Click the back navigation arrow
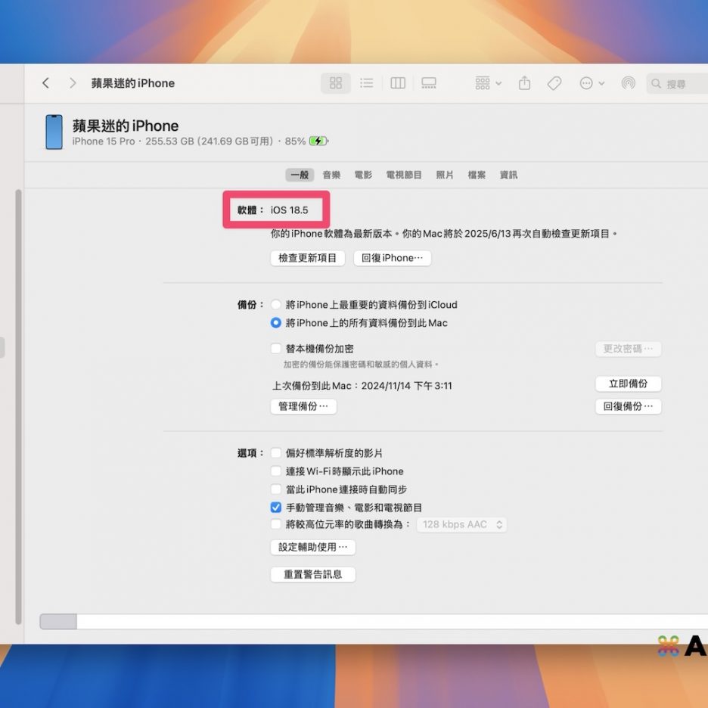This screenshot has height=708, width=708. tap(46, 83)
